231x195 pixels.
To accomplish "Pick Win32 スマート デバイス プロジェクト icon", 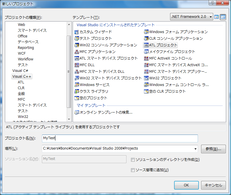I will [x=77, y=78].
